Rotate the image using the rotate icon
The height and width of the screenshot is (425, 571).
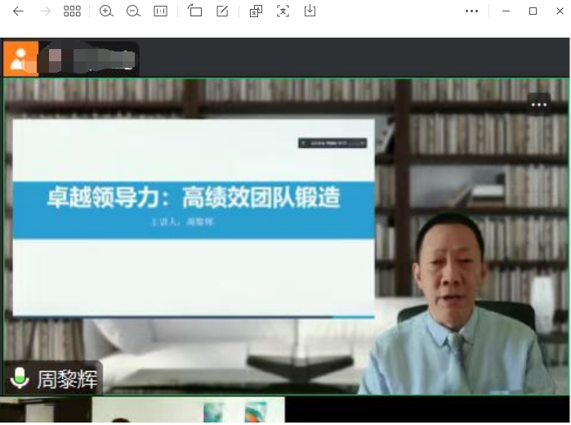194,11
